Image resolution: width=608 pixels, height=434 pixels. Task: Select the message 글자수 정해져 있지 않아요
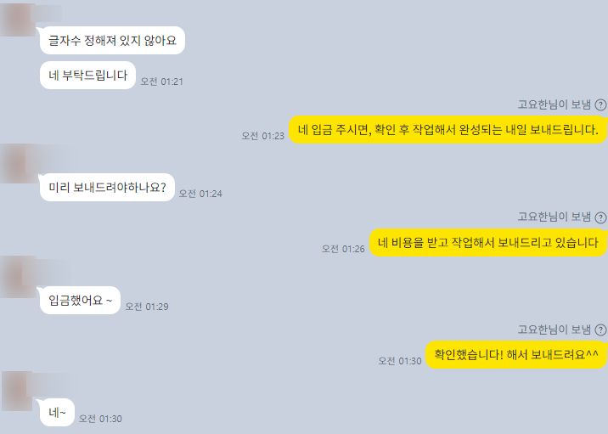pos(112,40)
